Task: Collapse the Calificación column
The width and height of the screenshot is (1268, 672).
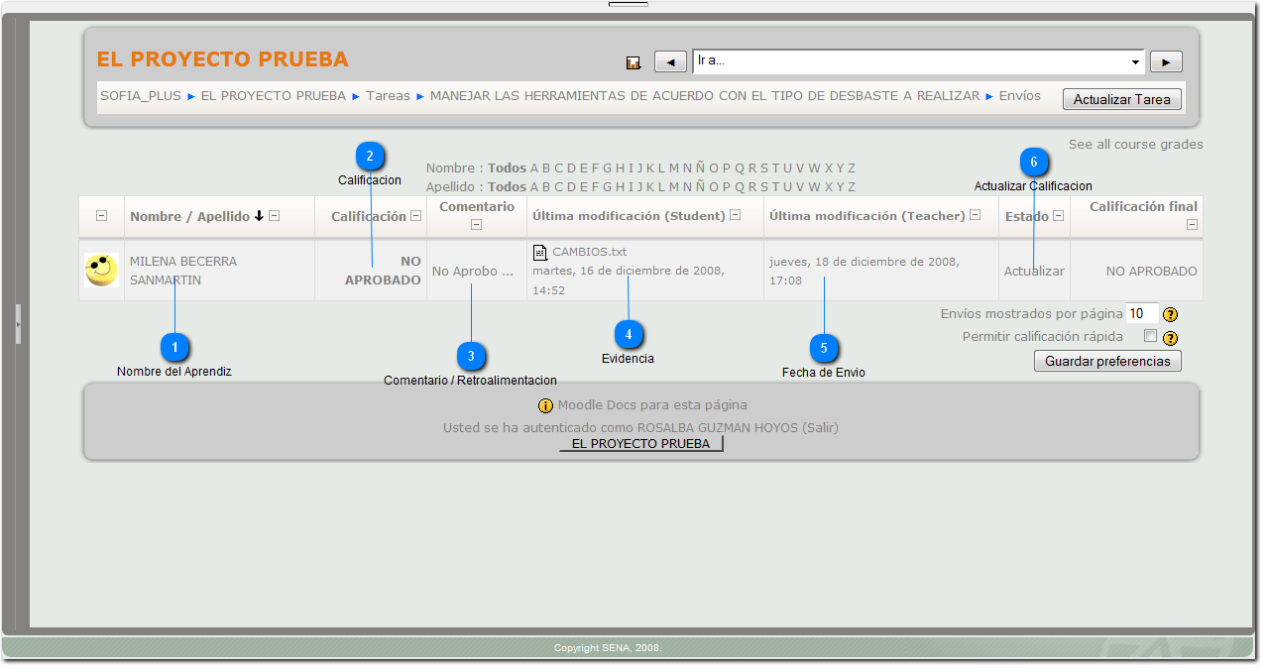Action: pyautogui.click(x=415, y=216)
